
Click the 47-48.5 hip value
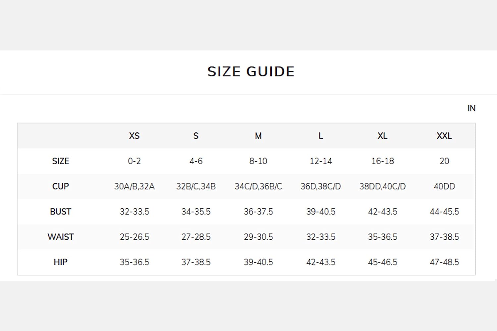[x=444, y=262]
